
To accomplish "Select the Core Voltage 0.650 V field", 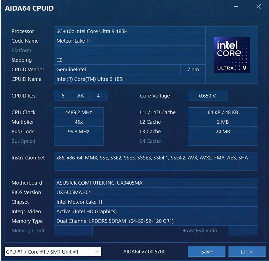I will point(207,96).
